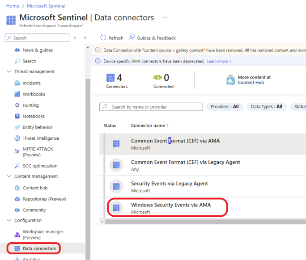The image size is (306, 260).
Task: Open the Content Hub link under More content
Action: tap(251, 83)
